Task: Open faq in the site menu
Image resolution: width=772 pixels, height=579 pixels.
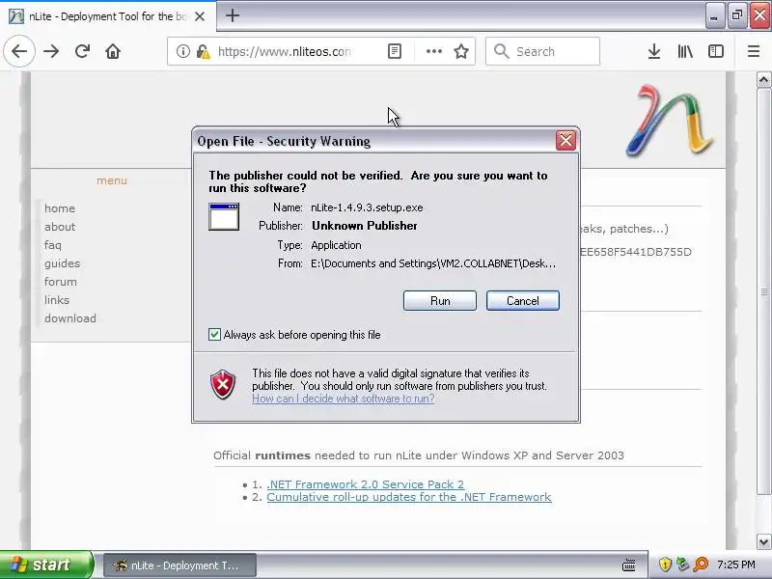Action: 53,245
